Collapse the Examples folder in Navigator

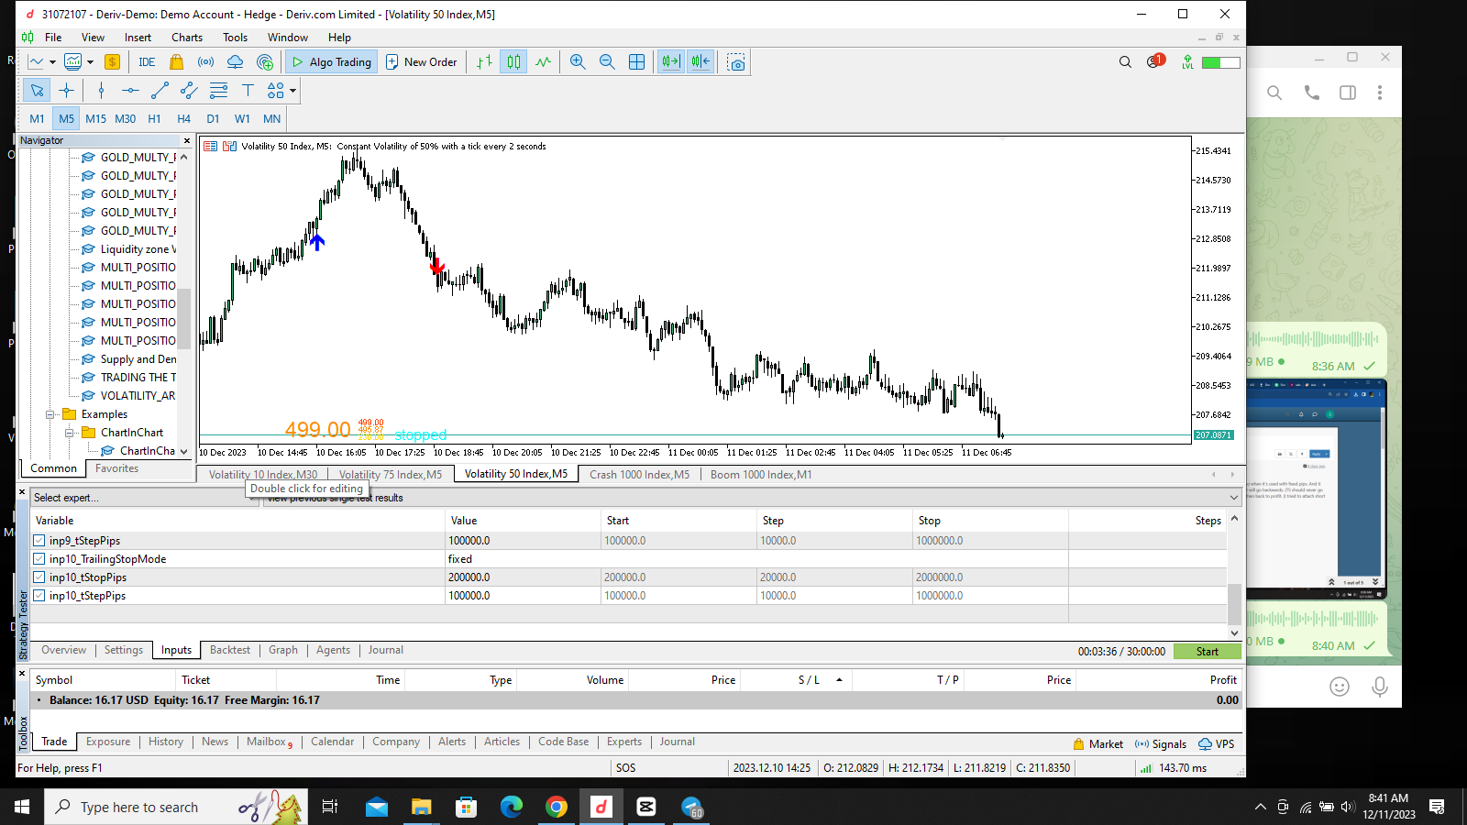pos(51,414)
